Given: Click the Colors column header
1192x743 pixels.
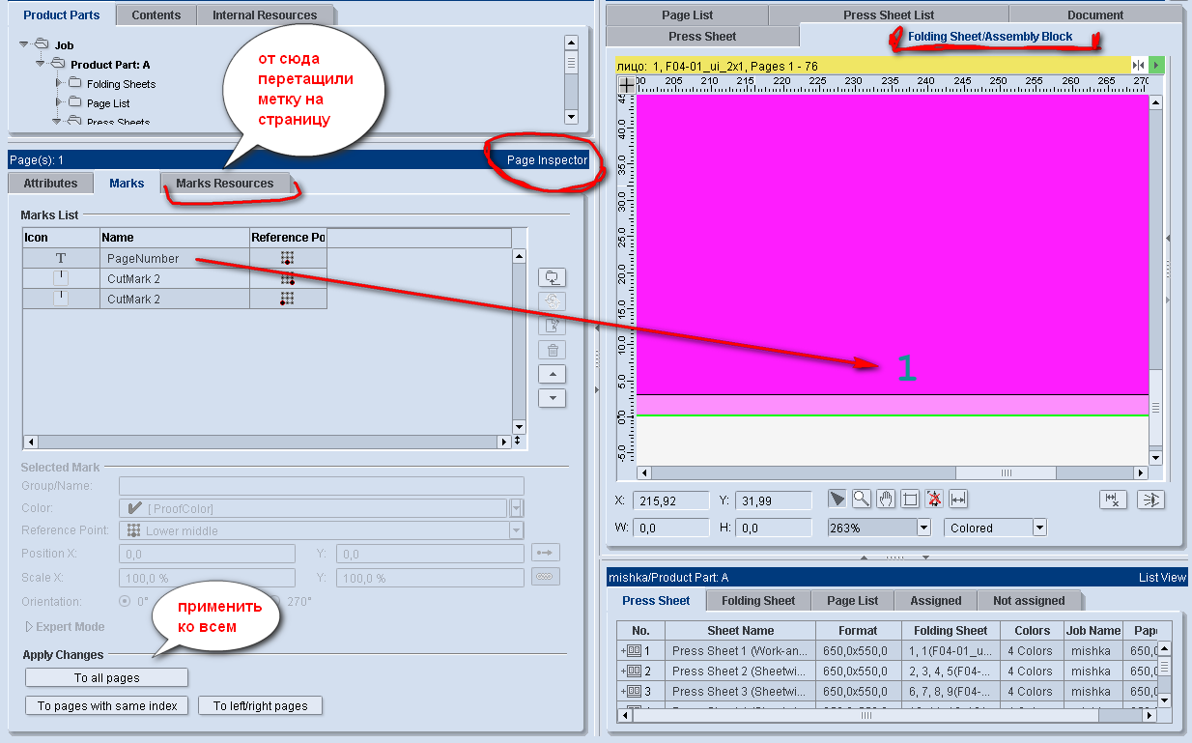Looking at the screenshot, I should [x=1033, y=630].
